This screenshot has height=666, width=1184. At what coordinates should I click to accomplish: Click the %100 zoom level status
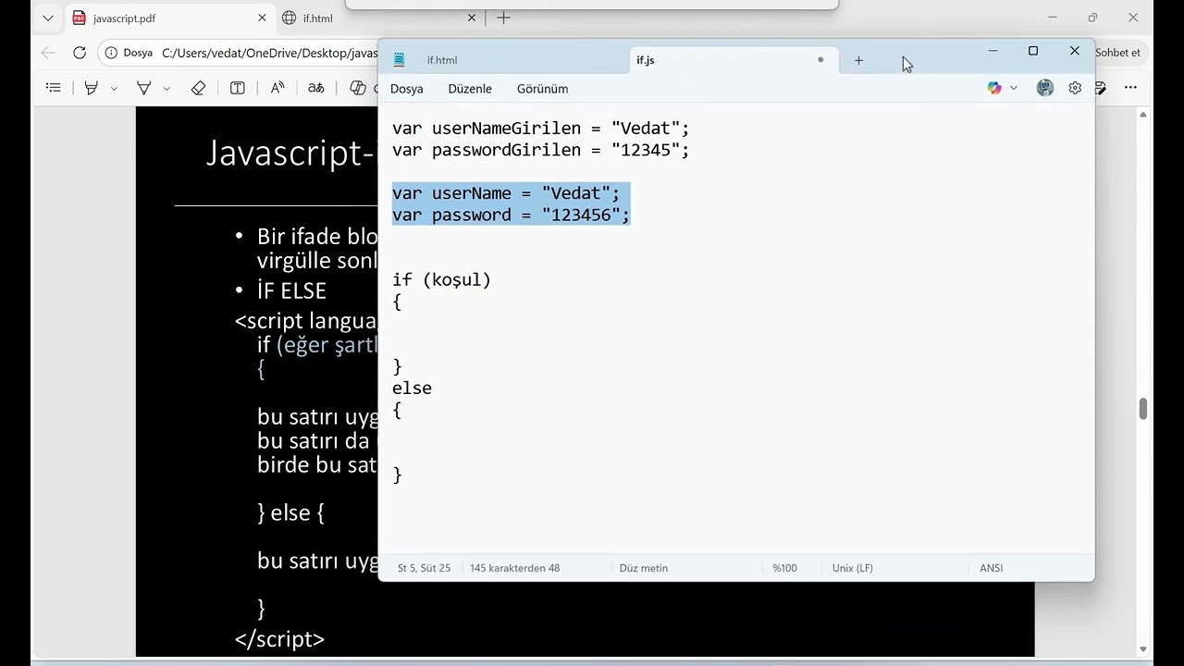(784, 568)
